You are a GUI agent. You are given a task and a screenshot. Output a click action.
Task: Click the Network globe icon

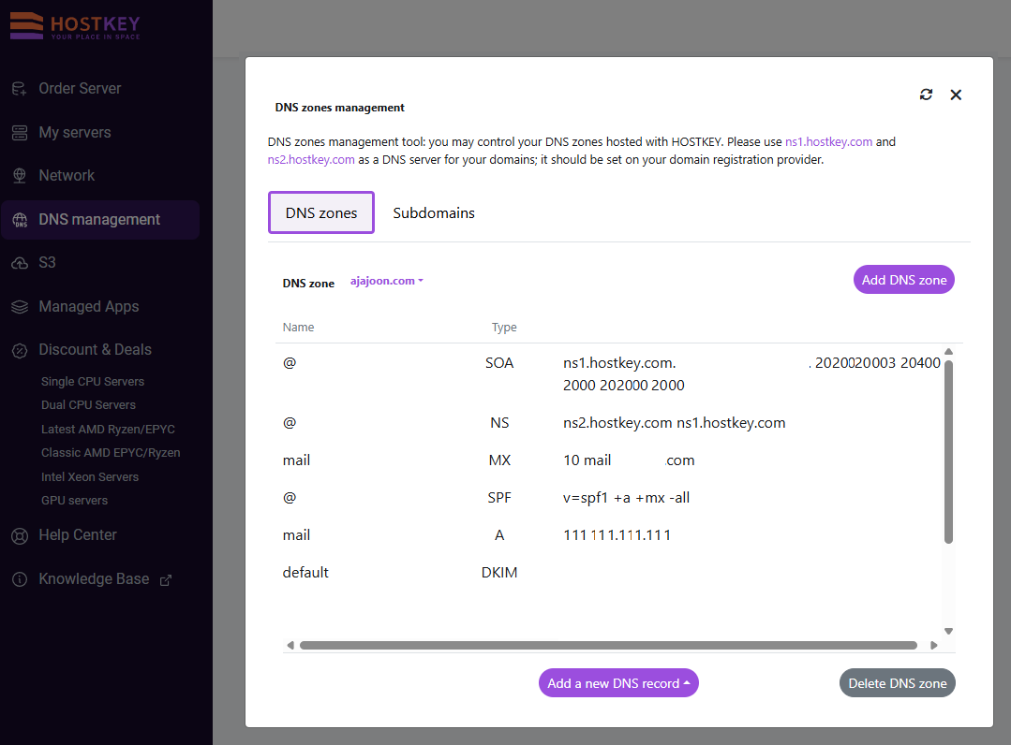point(20,176)
